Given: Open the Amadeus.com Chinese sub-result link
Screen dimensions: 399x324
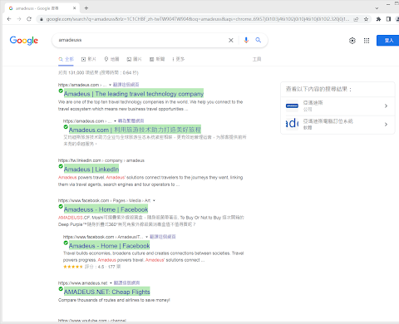Looking at the screenshot, I should [135, 130].
